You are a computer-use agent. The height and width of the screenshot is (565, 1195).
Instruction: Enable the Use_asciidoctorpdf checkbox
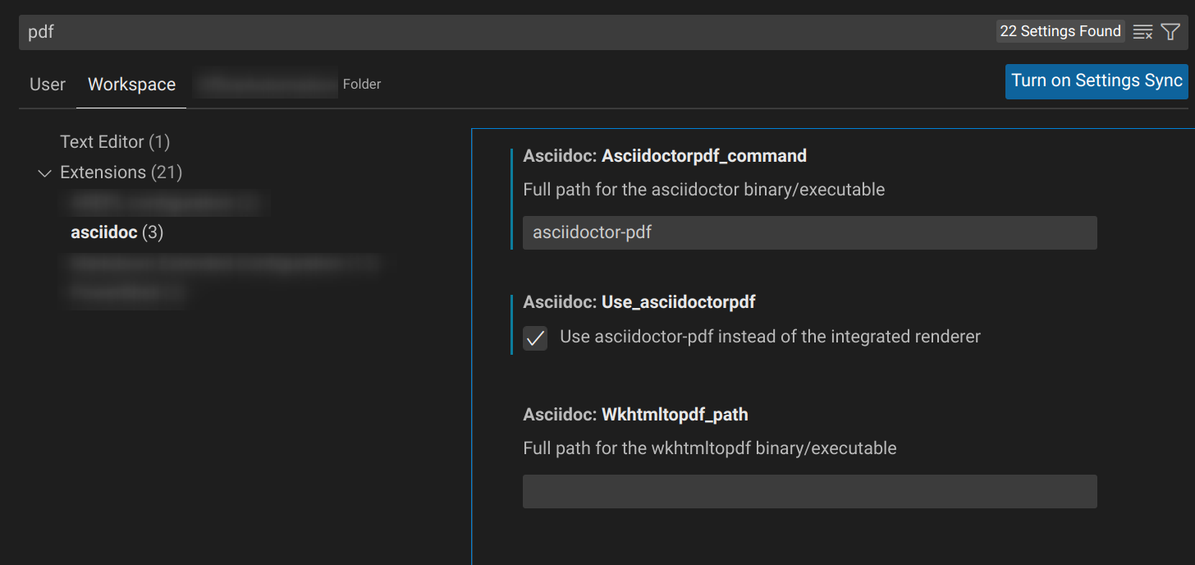coord(534,338)
